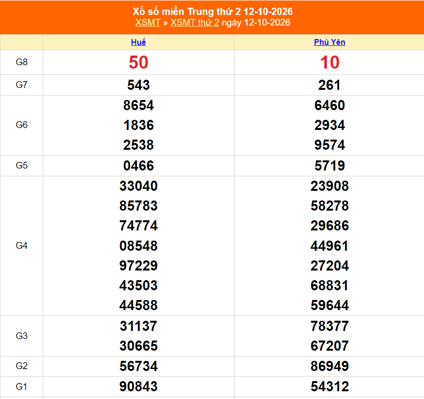Select the G6 number 1836
This screenshot has width=424, height=399.
138,125
